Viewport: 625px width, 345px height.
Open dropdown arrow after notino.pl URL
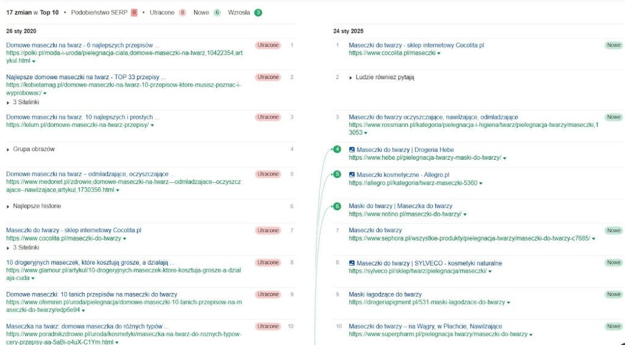(464, 215)
